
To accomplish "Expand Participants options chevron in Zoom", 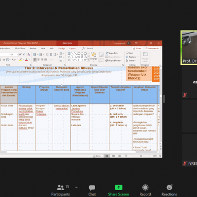I will (76, 187).
